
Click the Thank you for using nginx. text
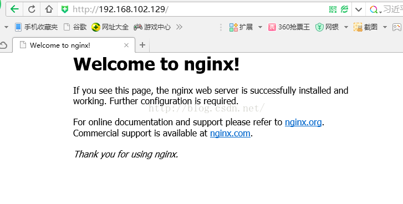pos(126,154)
